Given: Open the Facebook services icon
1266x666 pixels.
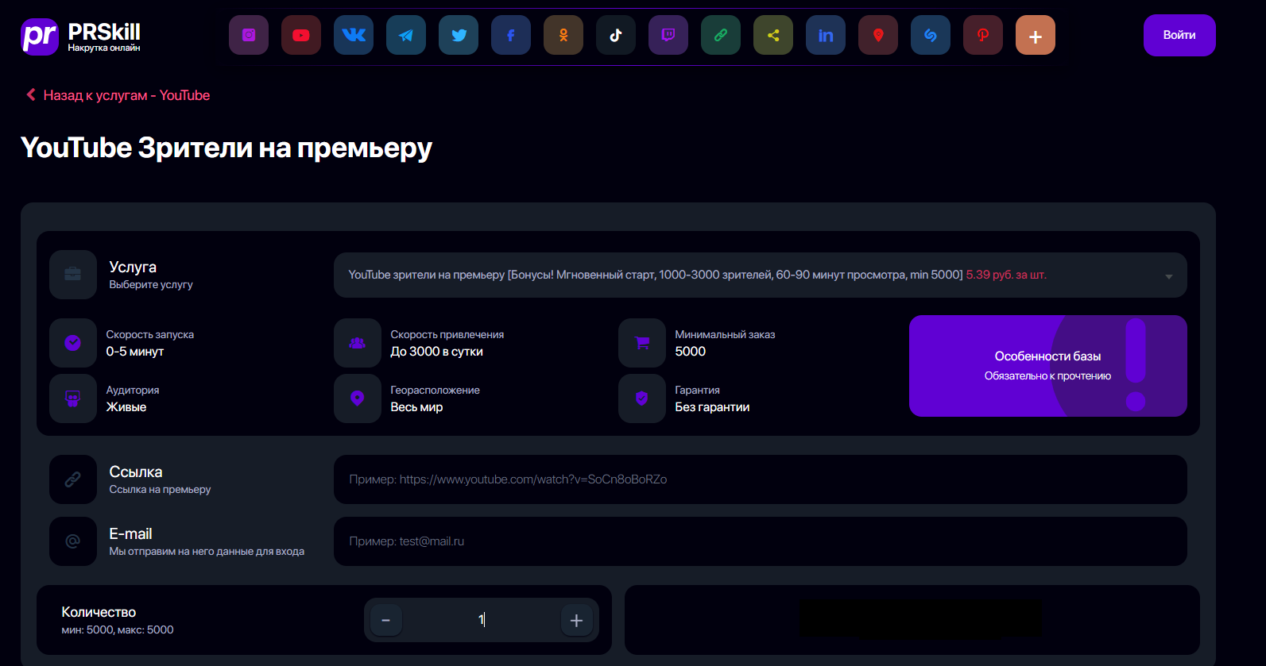Looking at the screenshot, I should pyautogui.click(x=511, y=35).
